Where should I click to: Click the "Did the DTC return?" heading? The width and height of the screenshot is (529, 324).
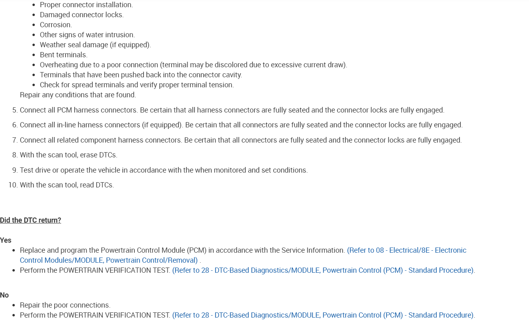tap(30, 220)
